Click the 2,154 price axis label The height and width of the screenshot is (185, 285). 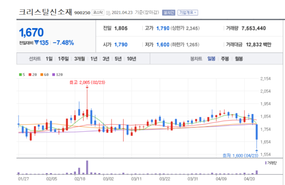coord(265,79)
